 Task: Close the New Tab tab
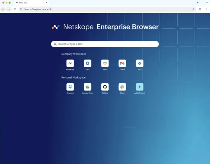[x=46, y=3]
